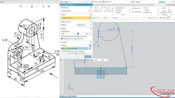Toggle the Reference checkbox
This screenshot has width=175, height=98.
(x=62, y=31)
